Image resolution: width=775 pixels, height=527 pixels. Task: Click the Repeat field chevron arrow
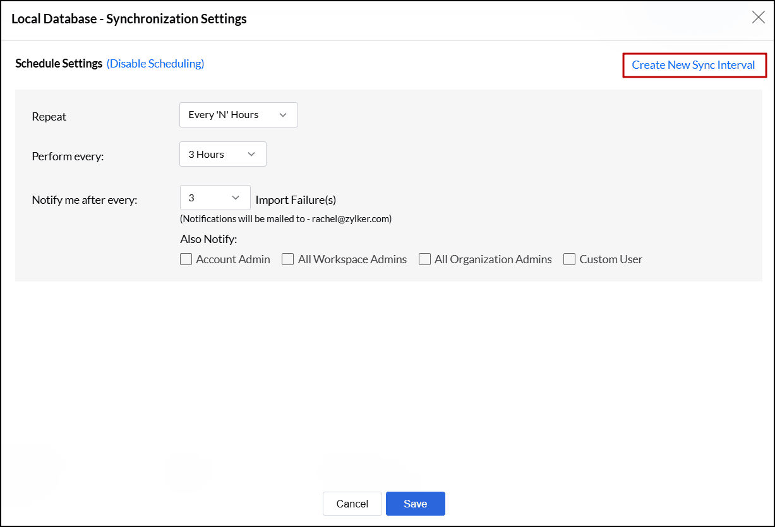282,115
